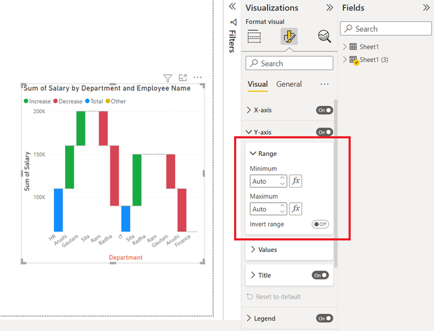Open More options ellipsis above chart

[x=198, y=77]
